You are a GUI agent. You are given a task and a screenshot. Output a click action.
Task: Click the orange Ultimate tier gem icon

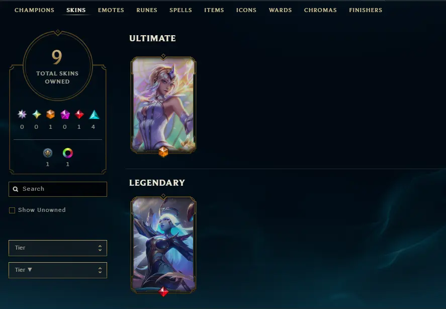pyautogui.click(x=51, y=114)
